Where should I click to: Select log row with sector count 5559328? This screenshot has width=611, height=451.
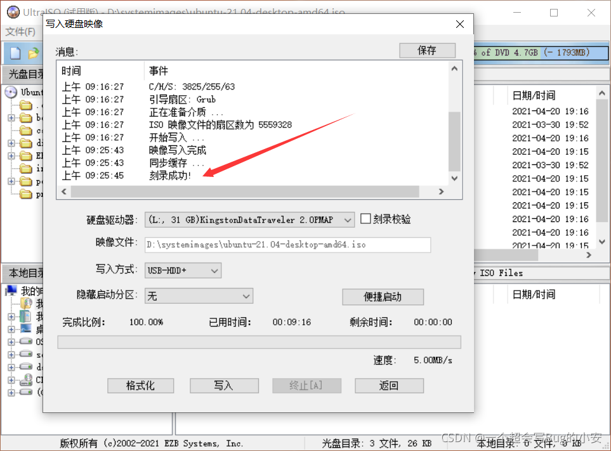click(253, 124)
